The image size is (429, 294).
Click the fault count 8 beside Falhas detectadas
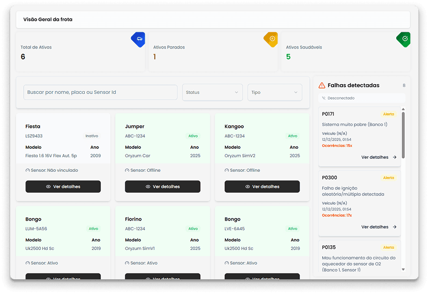click(x=404, y=86)
